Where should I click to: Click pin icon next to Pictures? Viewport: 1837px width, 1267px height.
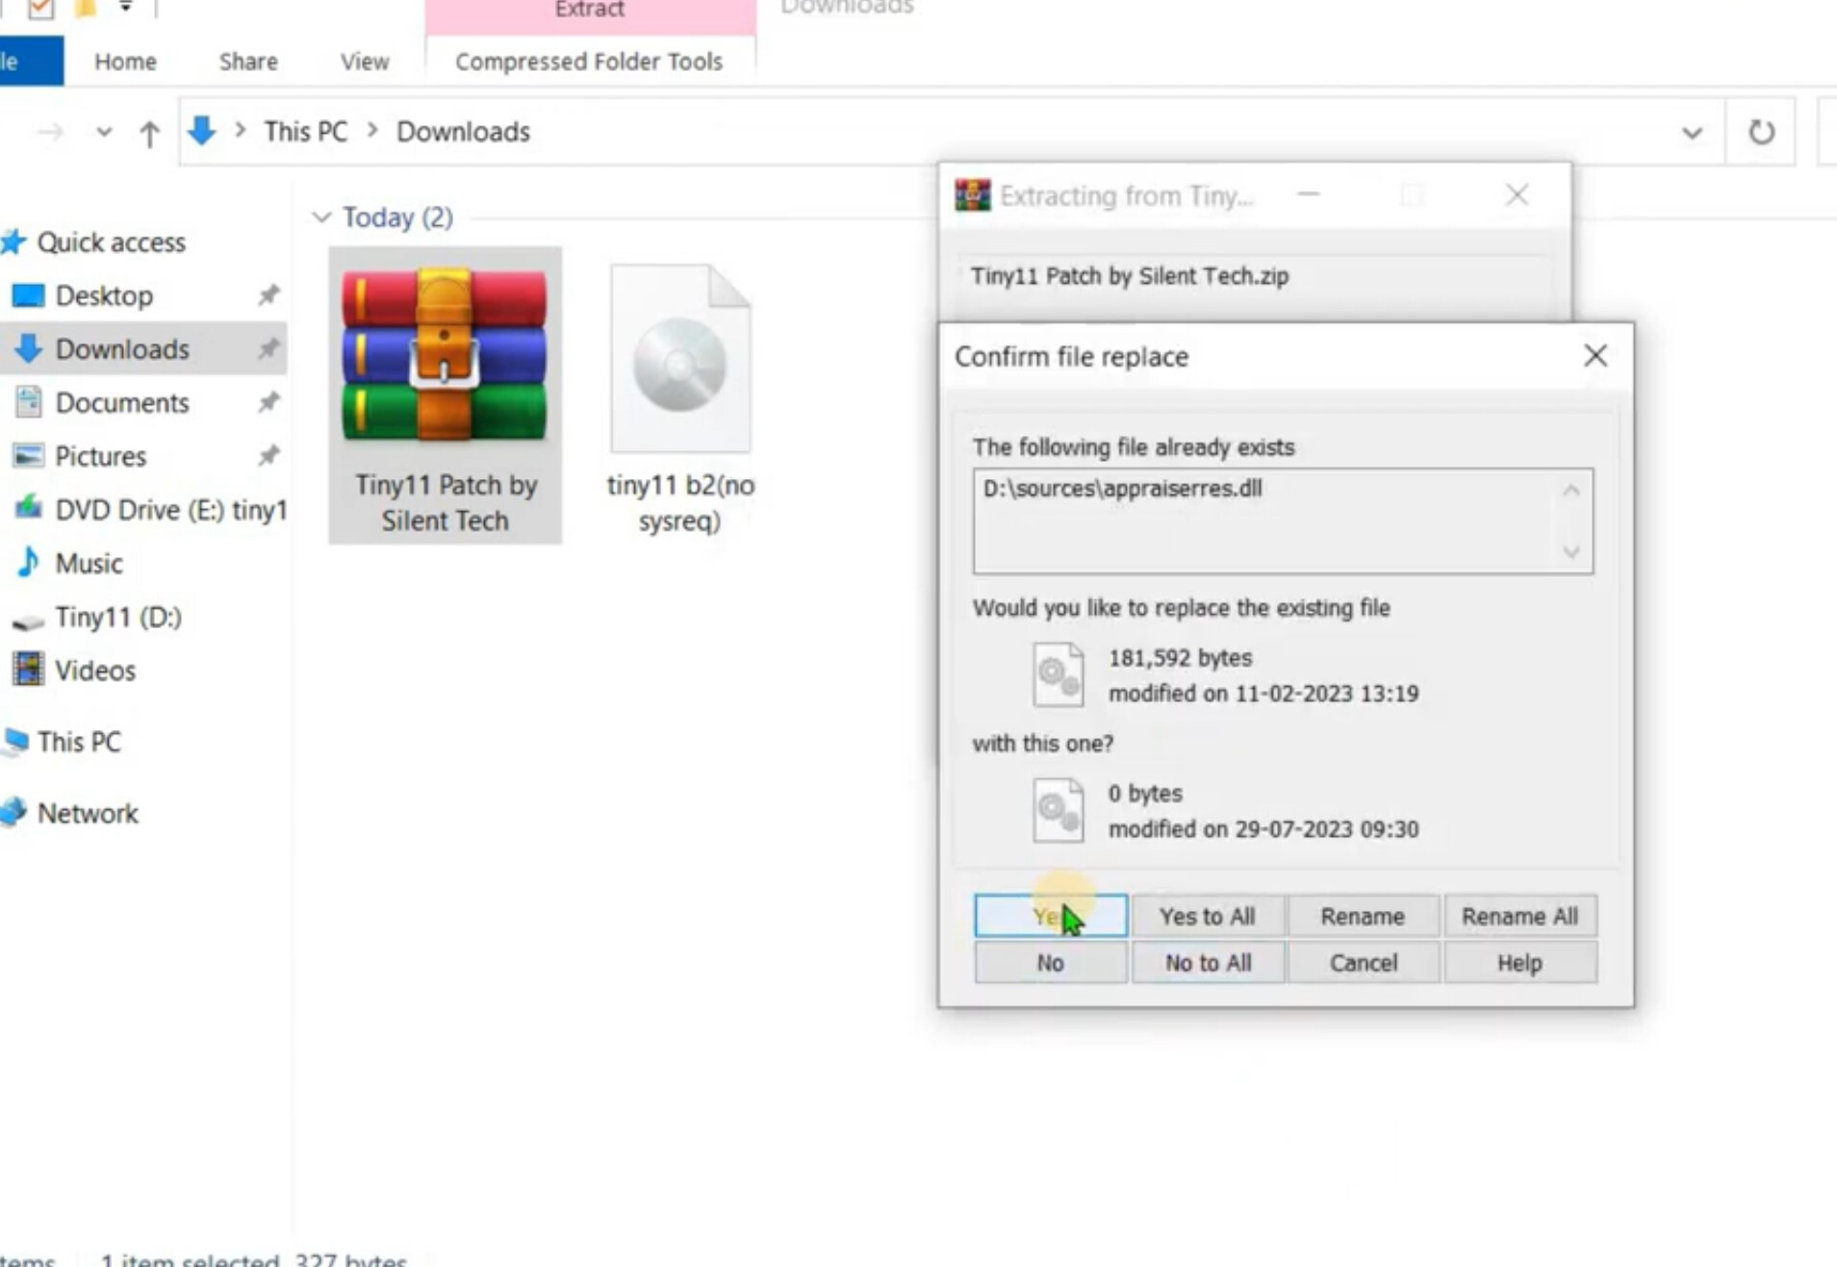(268, 456)
